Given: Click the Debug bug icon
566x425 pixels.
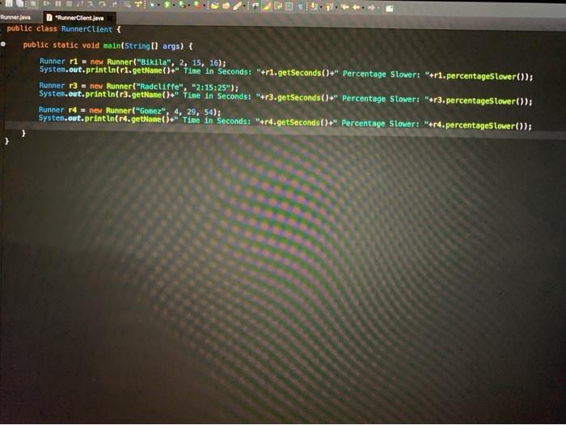Looking at the screenshot, I should [152, 5].
